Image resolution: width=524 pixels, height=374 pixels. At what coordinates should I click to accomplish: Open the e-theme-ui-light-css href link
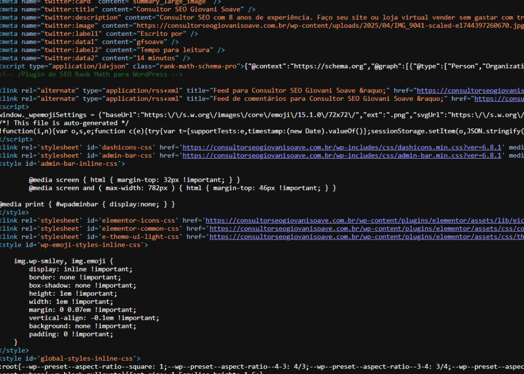366,237
